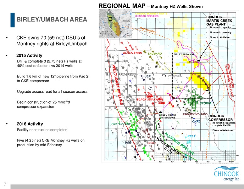Click the slide page number 7

click(x=5, y=184)
